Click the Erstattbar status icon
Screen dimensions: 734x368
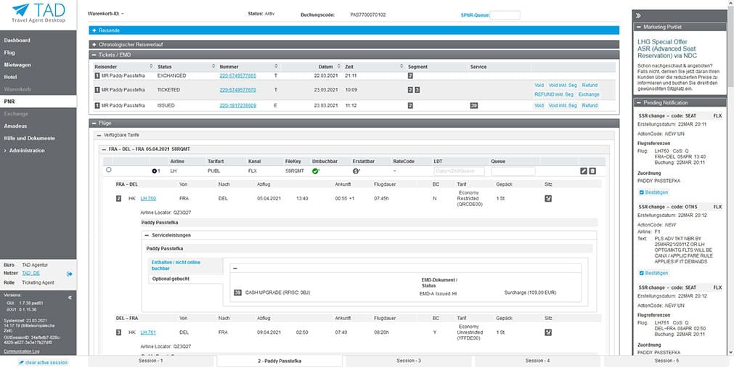pos(356,171)
